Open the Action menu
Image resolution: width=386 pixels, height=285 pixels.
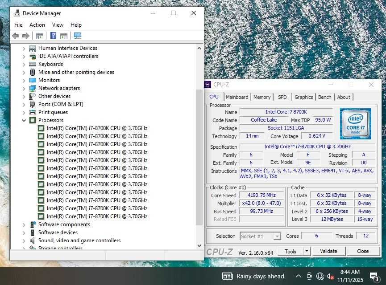point(37,25)
